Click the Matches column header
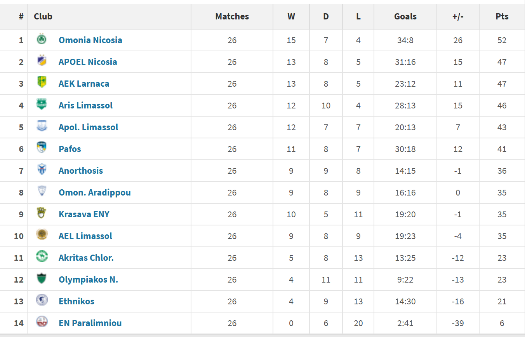 (232, 16)
